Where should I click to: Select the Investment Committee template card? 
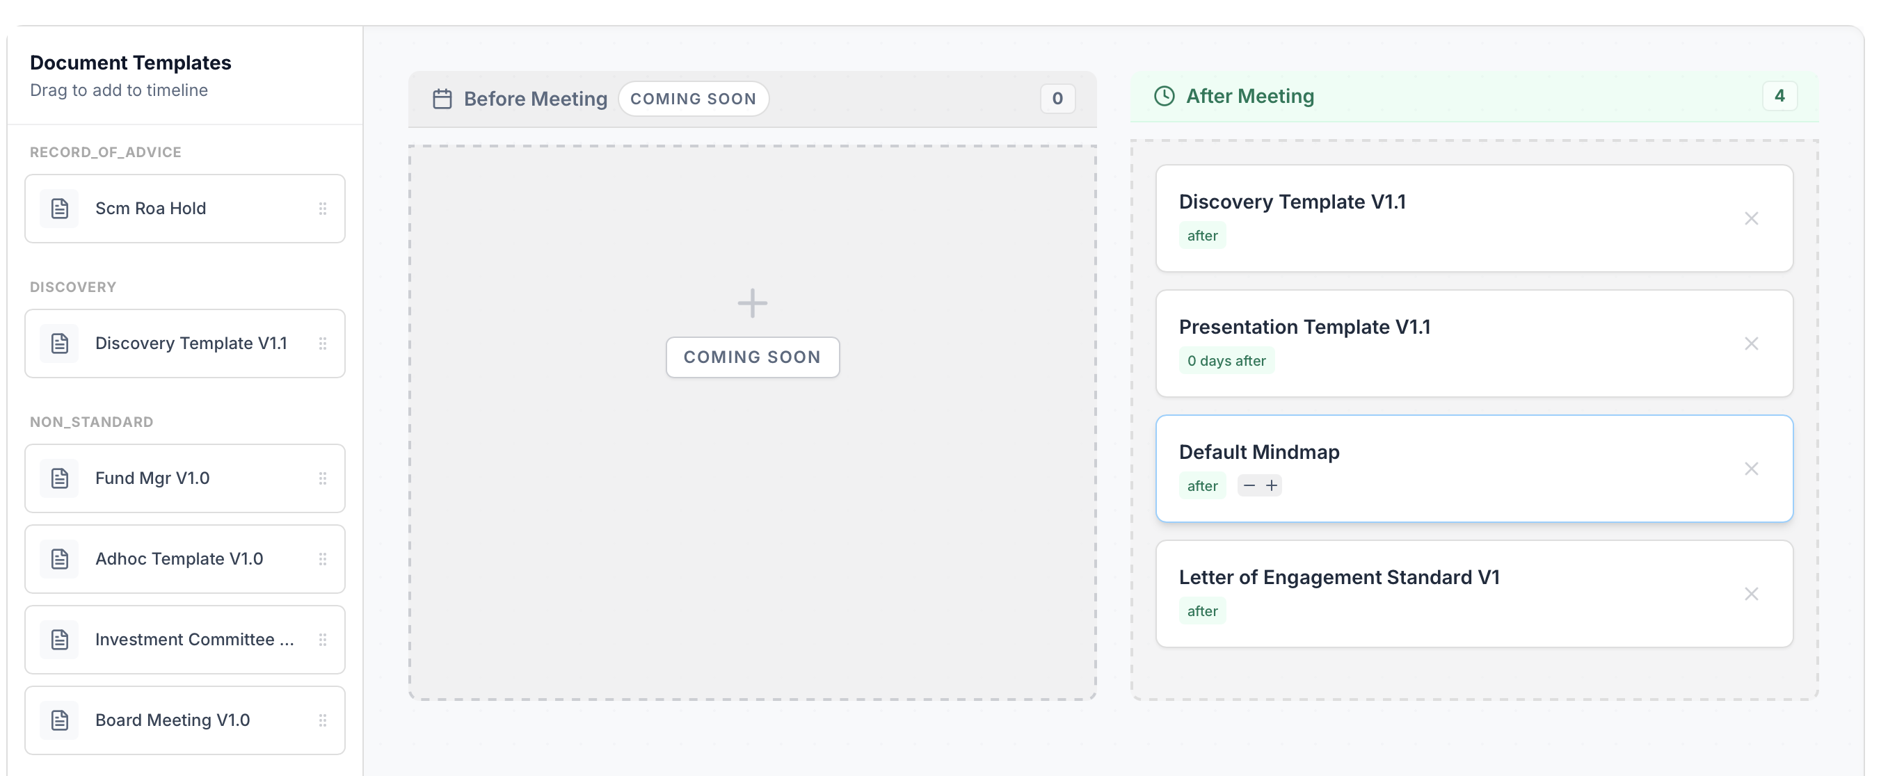pyautogui.click(x=185, y=640)
